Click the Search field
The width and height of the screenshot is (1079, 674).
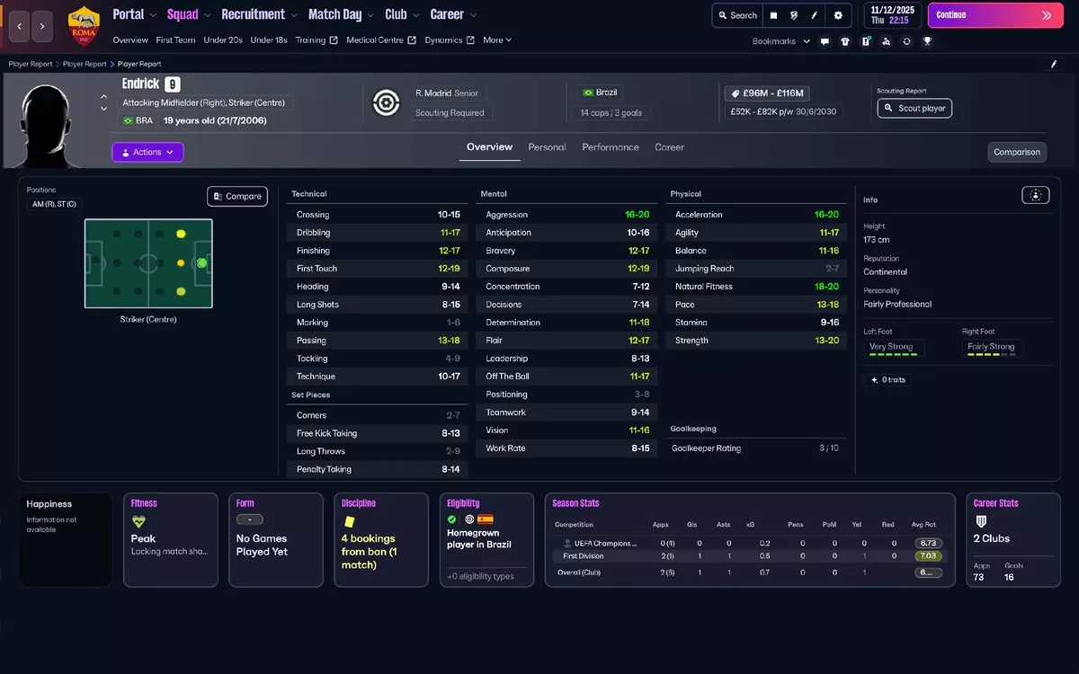coord(736,15)
